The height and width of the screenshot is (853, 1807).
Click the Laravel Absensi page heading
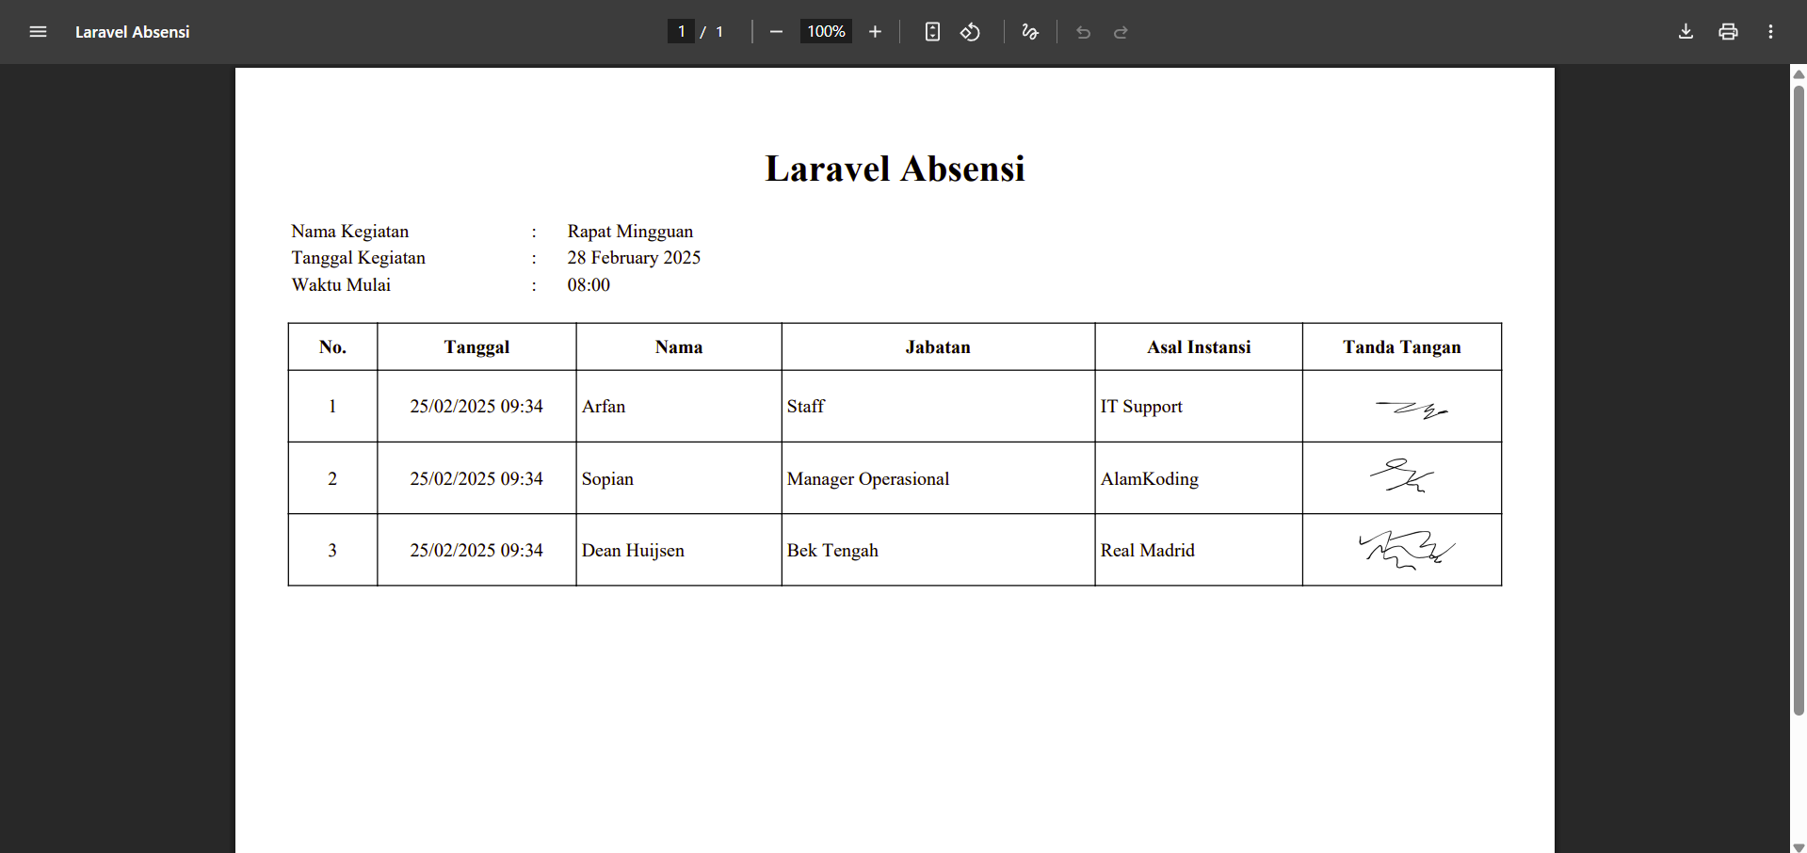[895, 169]
